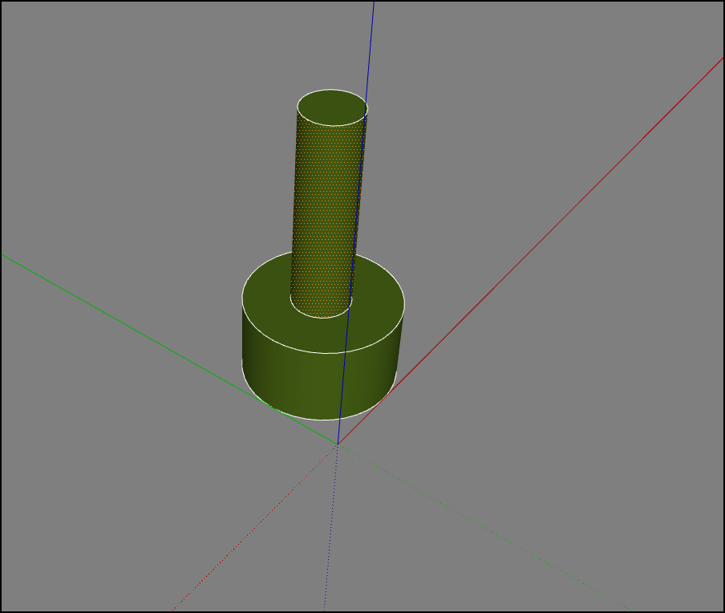Click the top circular face of tall cylinder
The height and width of the screenshot is (613, 725).
click(x=333, y=108)
